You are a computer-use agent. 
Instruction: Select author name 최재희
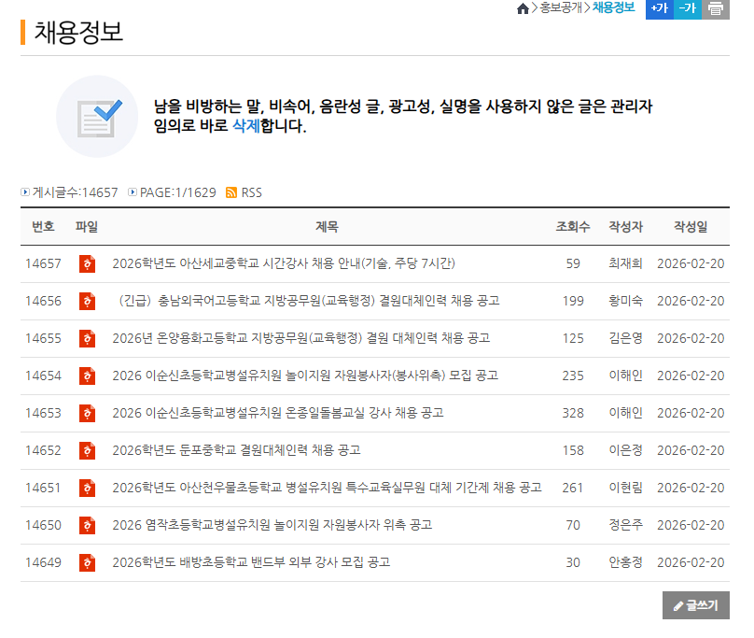[625, 263]
